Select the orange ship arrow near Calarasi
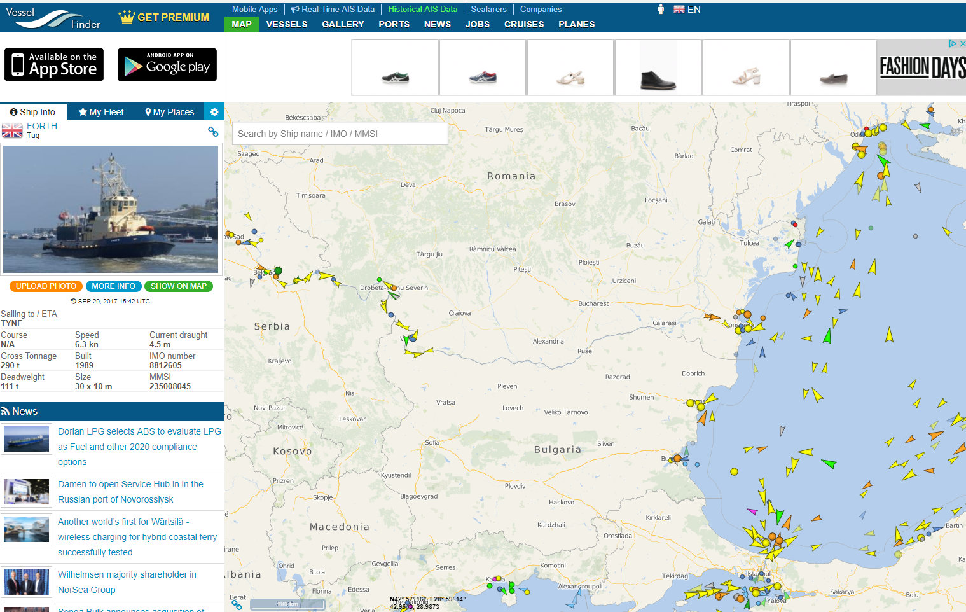Screen dimensions: 966x612 (x=711, y=316)
